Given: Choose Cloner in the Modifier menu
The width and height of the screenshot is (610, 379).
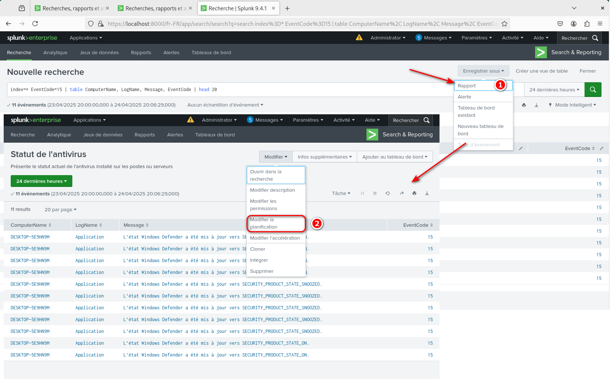Looking at the screenshot, I should point(276,249).
